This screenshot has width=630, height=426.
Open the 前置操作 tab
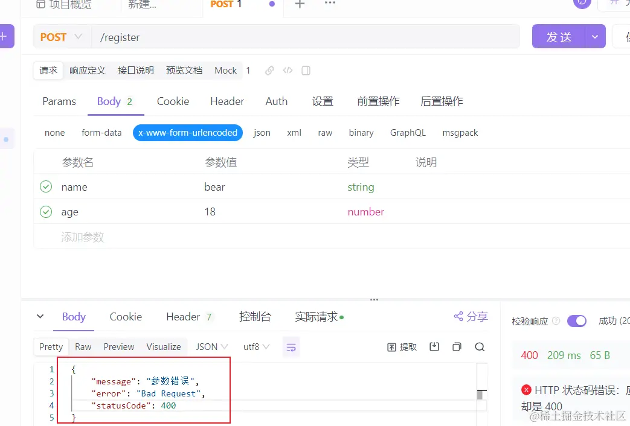point(378,101)
